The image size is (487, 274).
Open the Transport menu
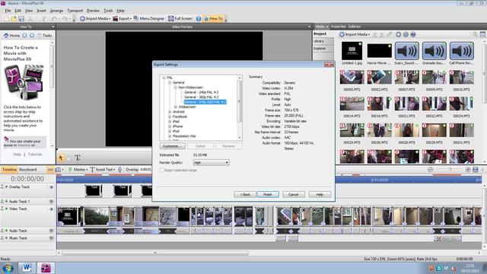coord(75,11)
